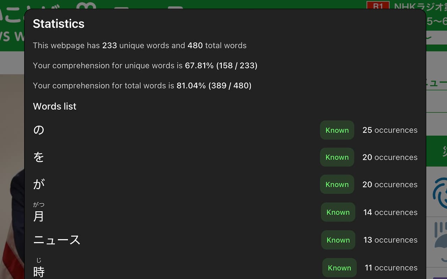Select the word の in list
Image resolution: width=447 pixels, height=279 pixels.
tap(39, 130)
